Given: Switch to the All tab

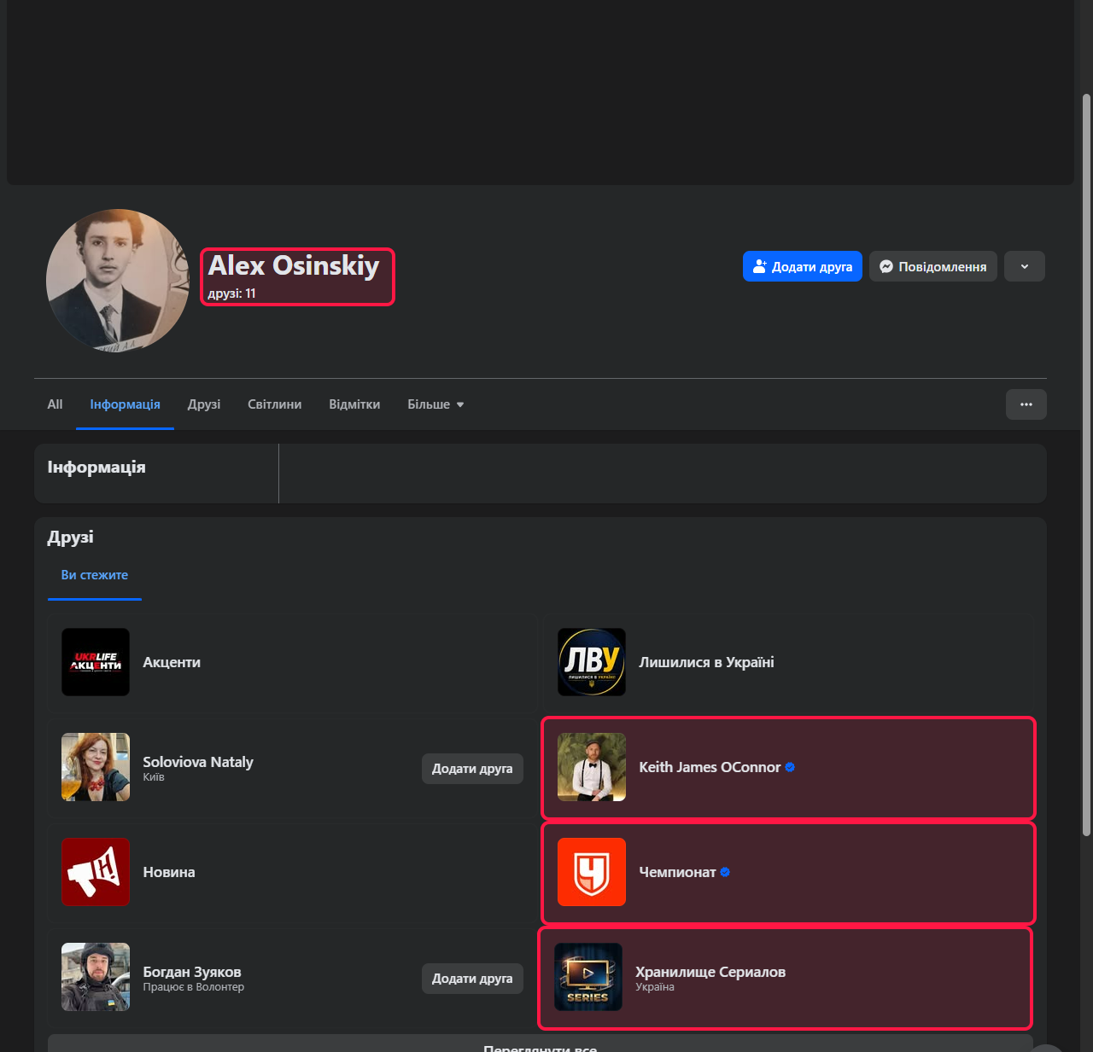Looking at the screenshot, I should (x=55, y=404).
